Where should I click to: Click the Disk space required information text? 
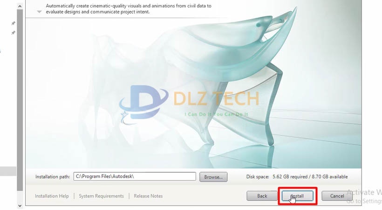click(297, 177)
